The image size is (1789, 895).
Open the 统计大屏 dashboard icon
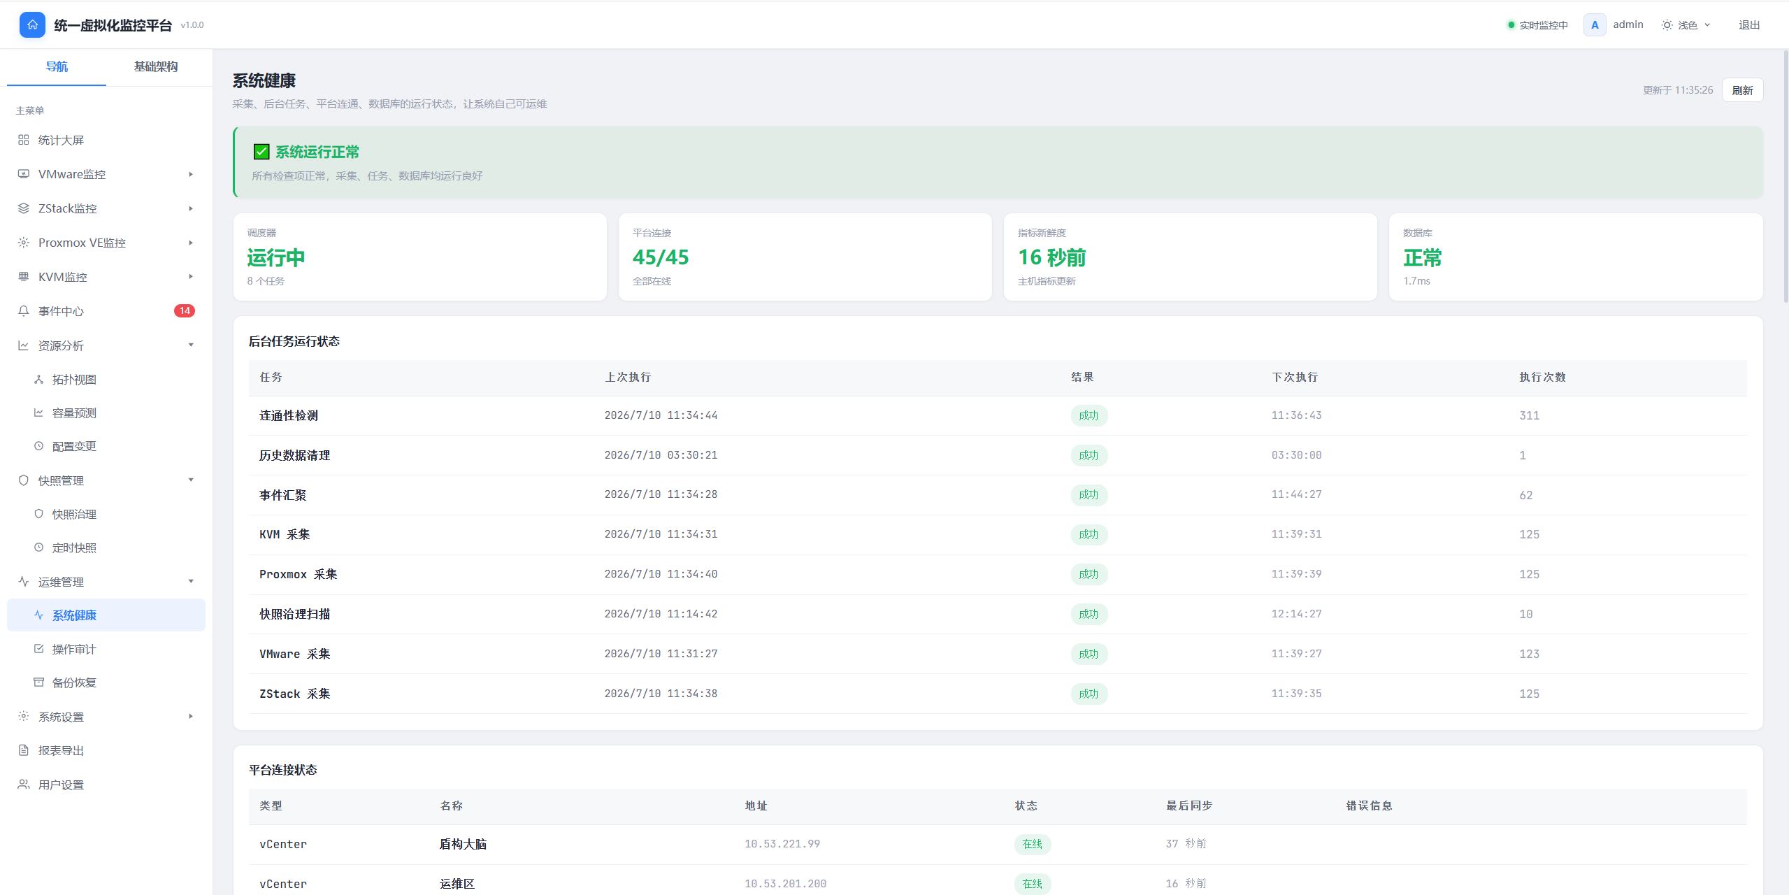24,140
